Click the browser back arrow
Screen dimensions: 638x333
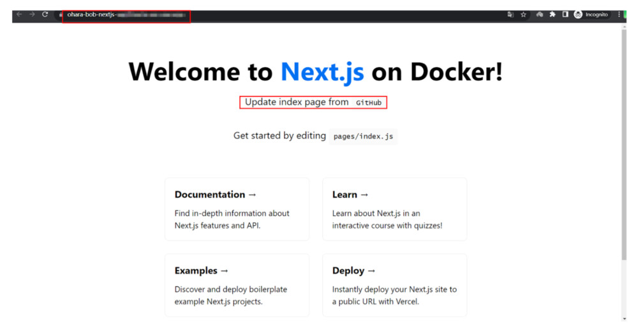pyautogui.click(x=19, y=14)
